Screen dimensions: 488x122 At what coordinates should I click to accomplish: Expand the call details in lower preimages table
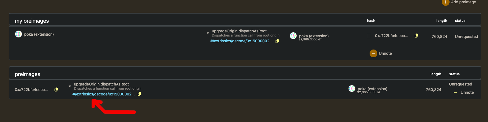(x=70, y=86)
